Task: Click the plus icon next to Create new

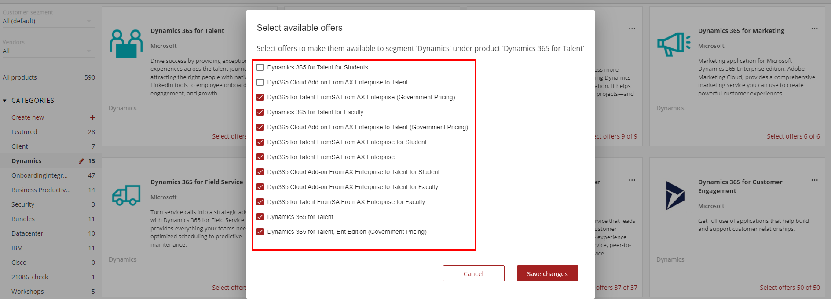Action: click(92, 117)
